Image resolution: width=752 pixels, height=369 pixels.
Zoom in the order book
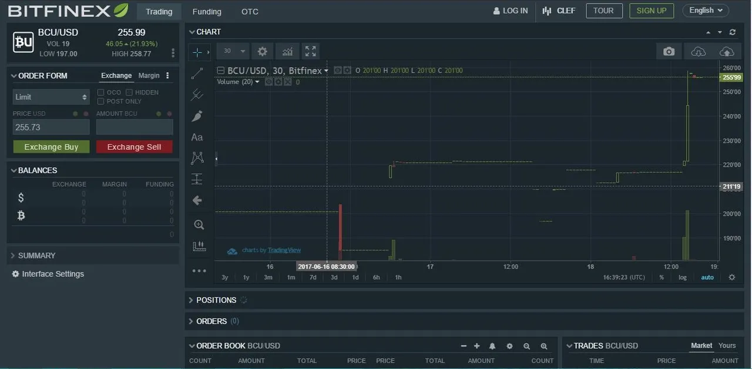(544, 346)
